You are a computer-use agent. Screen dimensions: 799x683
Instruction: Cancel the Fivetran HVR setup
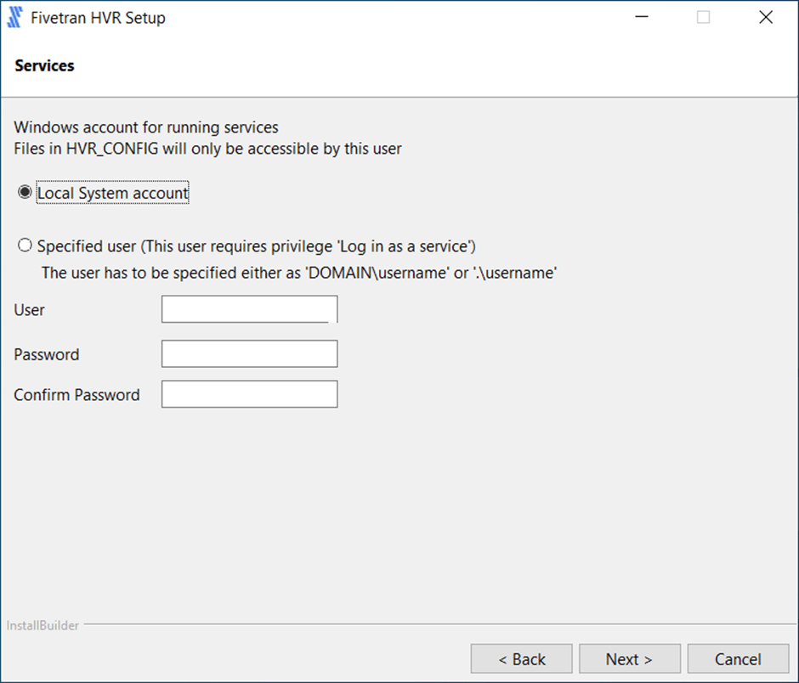(x=737, y=659)
